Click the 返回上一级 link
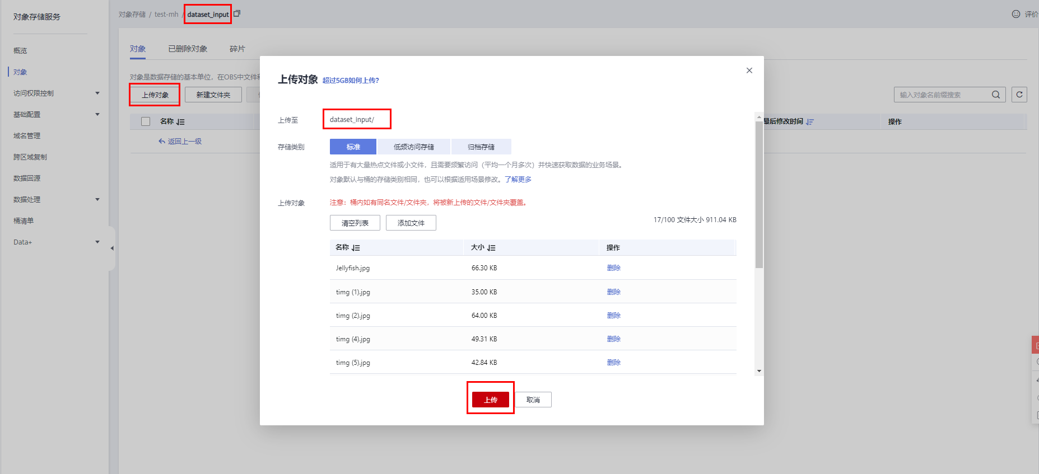 pos(180,142)
